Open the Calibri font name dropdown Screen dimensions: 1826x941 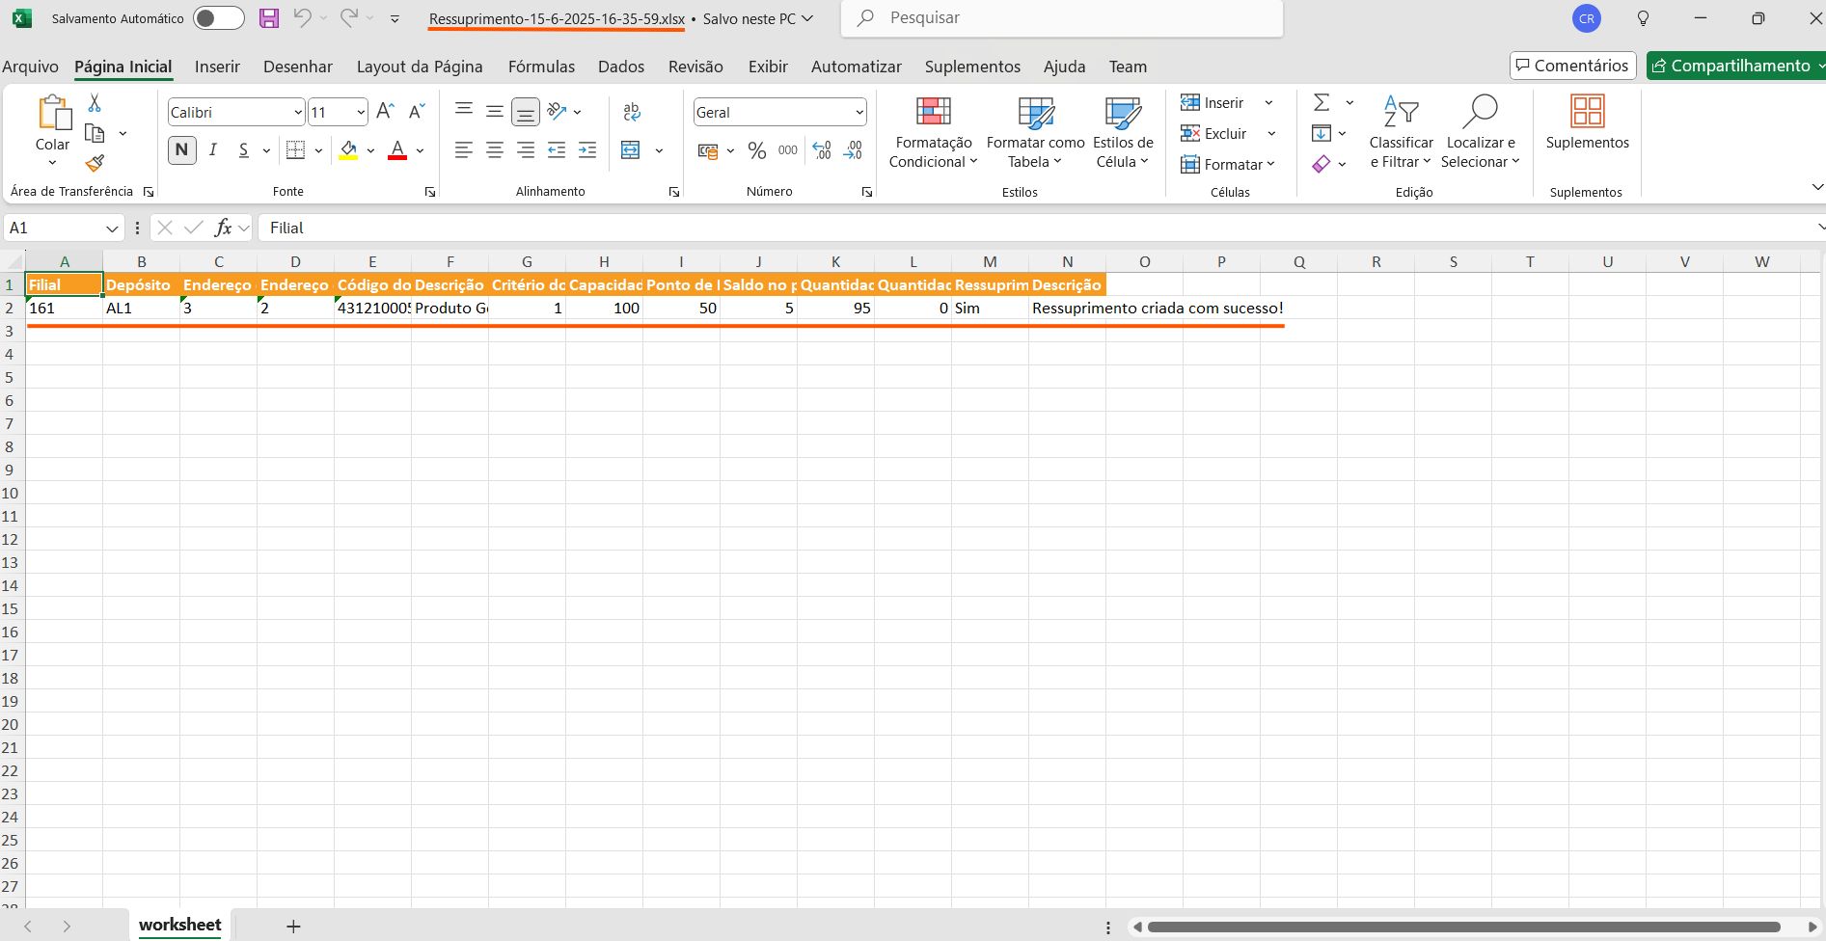tap(297, 113)
